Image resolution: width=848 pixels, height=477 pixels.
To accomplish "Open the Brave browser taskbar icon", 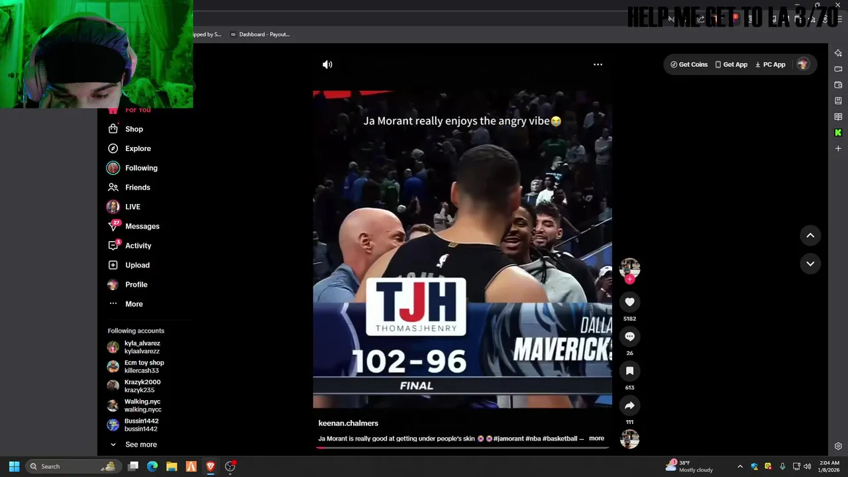I will pyautogui.click(x=211, y=466).
